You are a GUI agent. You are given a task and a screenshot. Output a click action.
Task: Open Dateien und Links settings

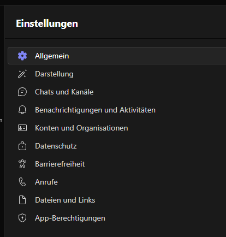click(x=117, y=200)
